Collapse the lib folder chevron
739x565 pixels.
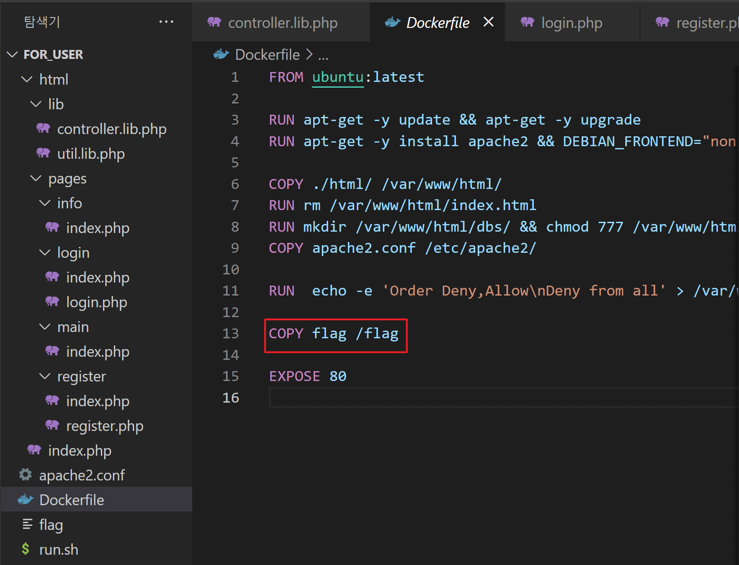[x=36, y=104]
